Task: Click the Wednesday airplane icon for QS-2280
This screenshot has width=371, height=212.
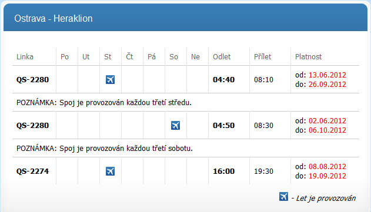Action: [x=110, y=80]
